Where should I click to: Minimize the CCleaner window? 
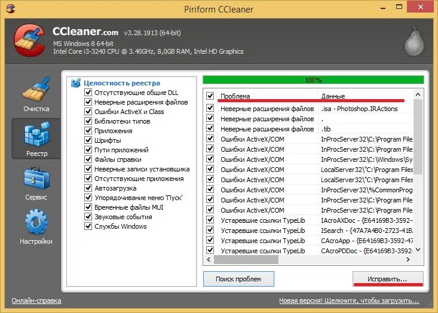383,8
